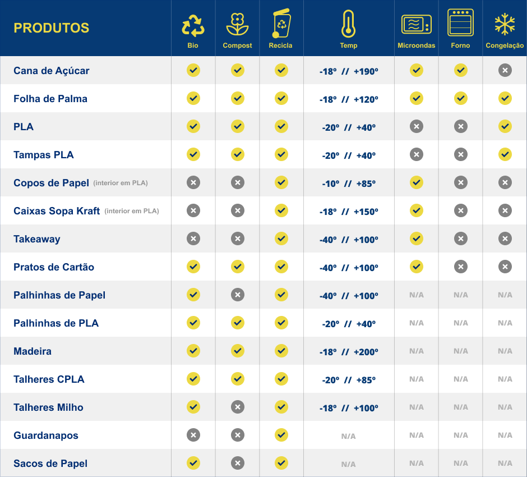Toggle the Microondas X mark in PLA row

416,126
